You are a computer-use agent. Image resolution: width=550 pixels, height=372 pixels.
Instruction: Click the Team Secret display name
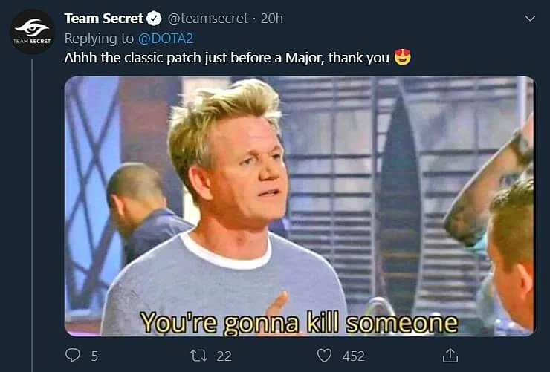104,19
